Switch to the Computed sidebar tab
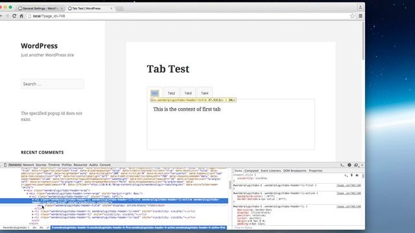Viewport: 415px width, 233px height. pyautogui.click(x=251, y=171)
